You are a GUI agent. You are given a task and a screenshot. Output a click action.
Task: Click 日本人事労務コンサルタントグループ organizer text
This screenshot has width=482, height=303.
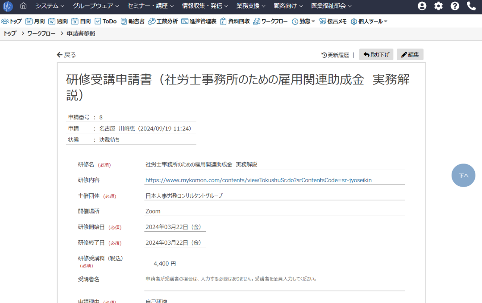pyautogui.click(x=184, y=196)
